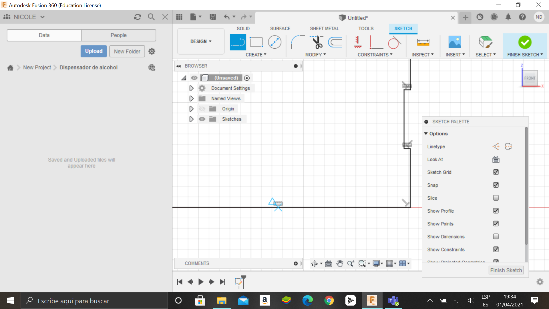Open the CREATE dropdown menu
Screen dimensions: 549x309
click(256, 55)
